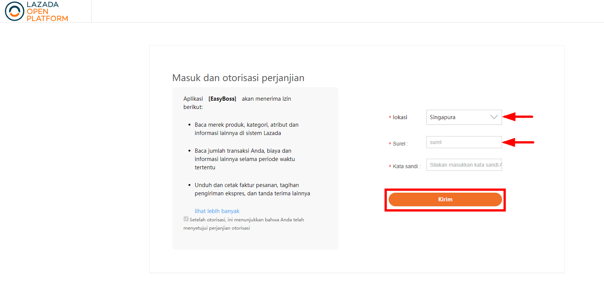Viewport: 604px width, 299px height.
Task: Click the red arrow pointing to Surel
Action: 518,143
